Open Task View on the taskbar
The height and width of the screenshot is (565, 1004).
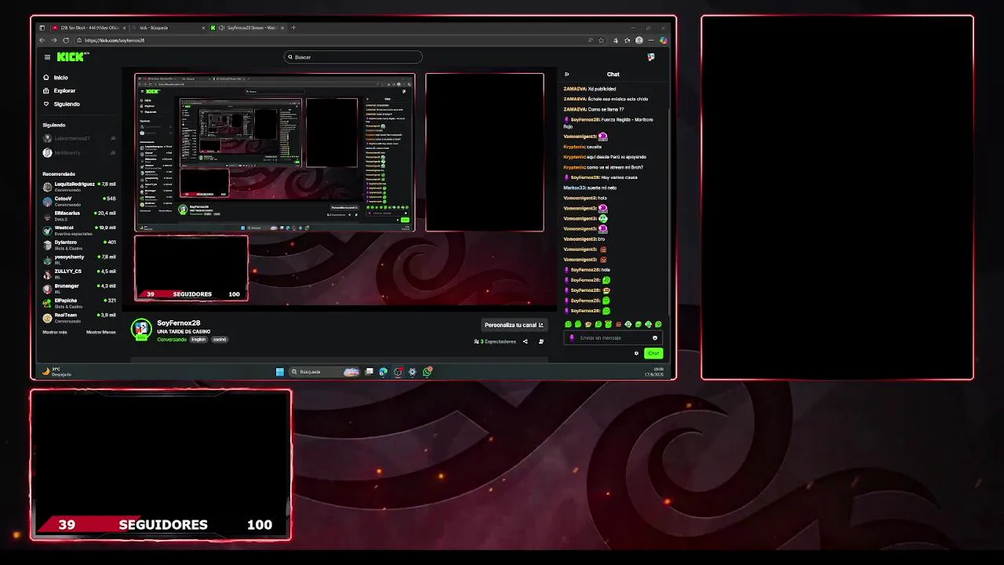369,372
